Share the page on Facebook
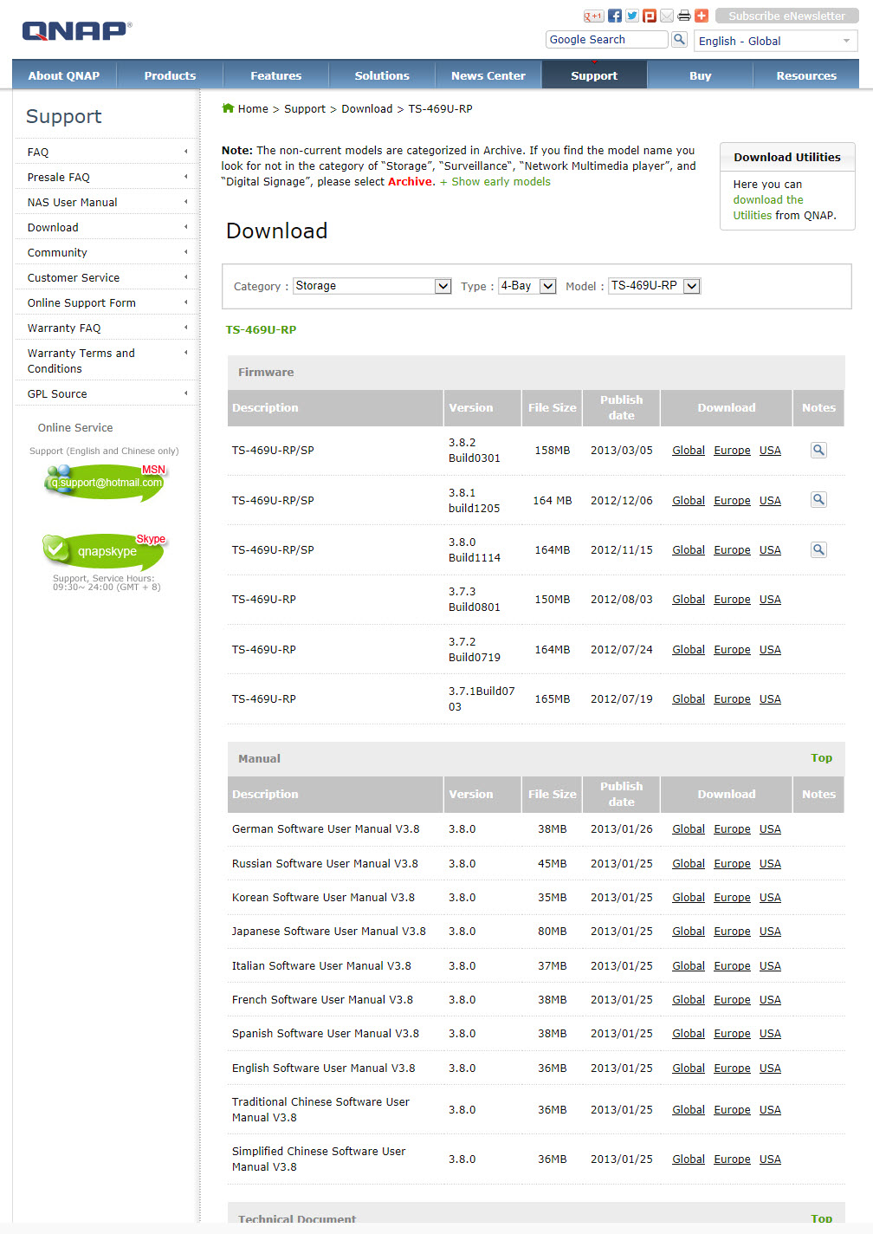Viewport: 873px width, 1234px height. coord(615,16)
